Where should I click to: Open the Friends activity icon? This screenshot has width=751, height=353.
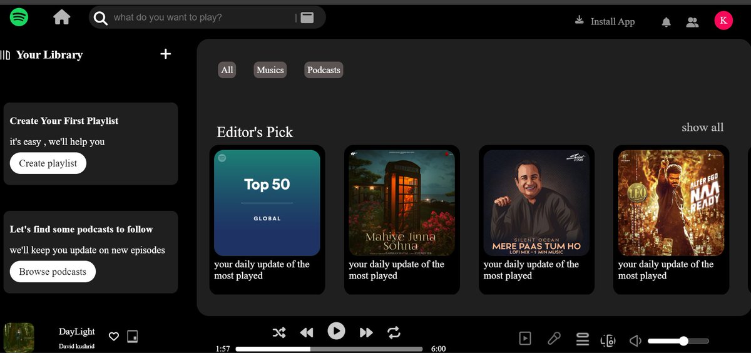coord(692,22)
